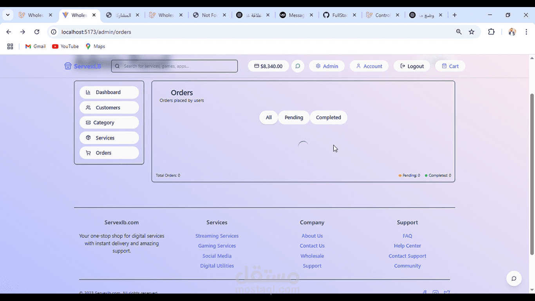This screenshot has height=301, width=535.
Task: Bookmark this page with the star
Action: [472, 32]
